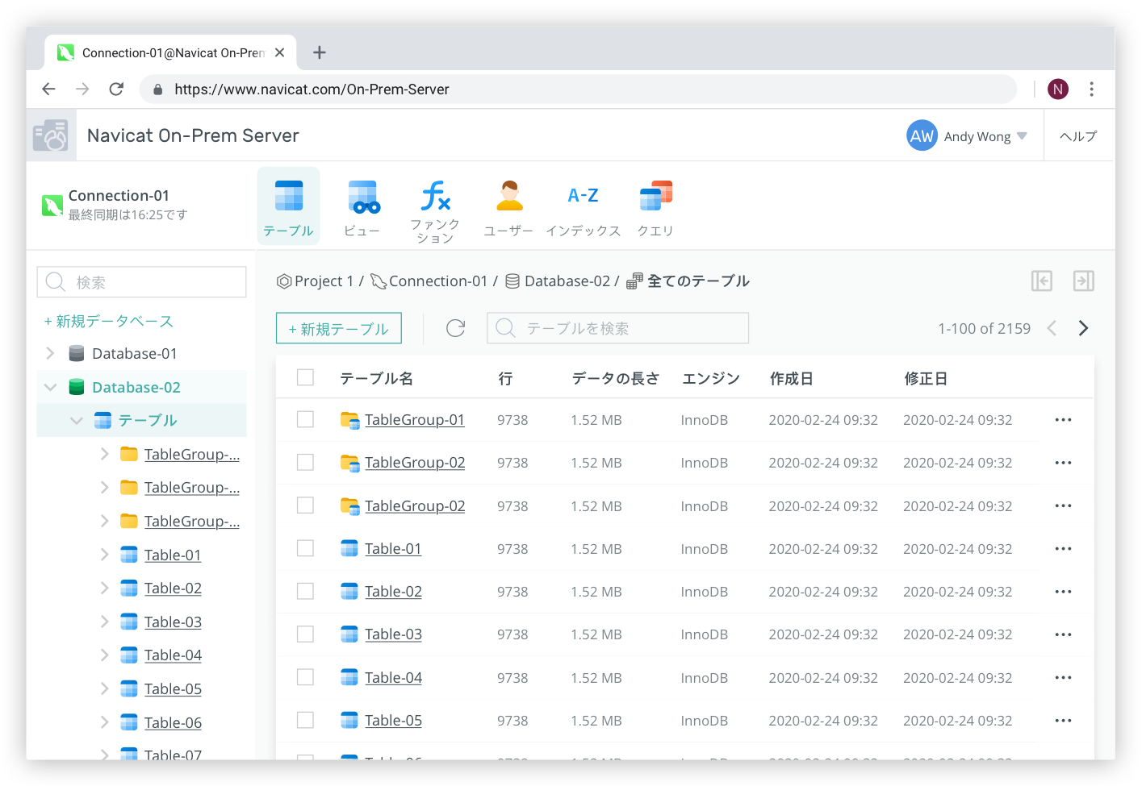Viewport: 1142px width, 786px height.
Task: Go to previous page of tables
Action: tap(1052, 328)
